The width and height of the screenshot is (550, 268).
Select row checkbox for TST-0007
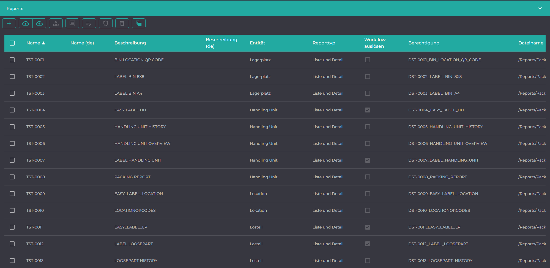(x=12, y=160)
